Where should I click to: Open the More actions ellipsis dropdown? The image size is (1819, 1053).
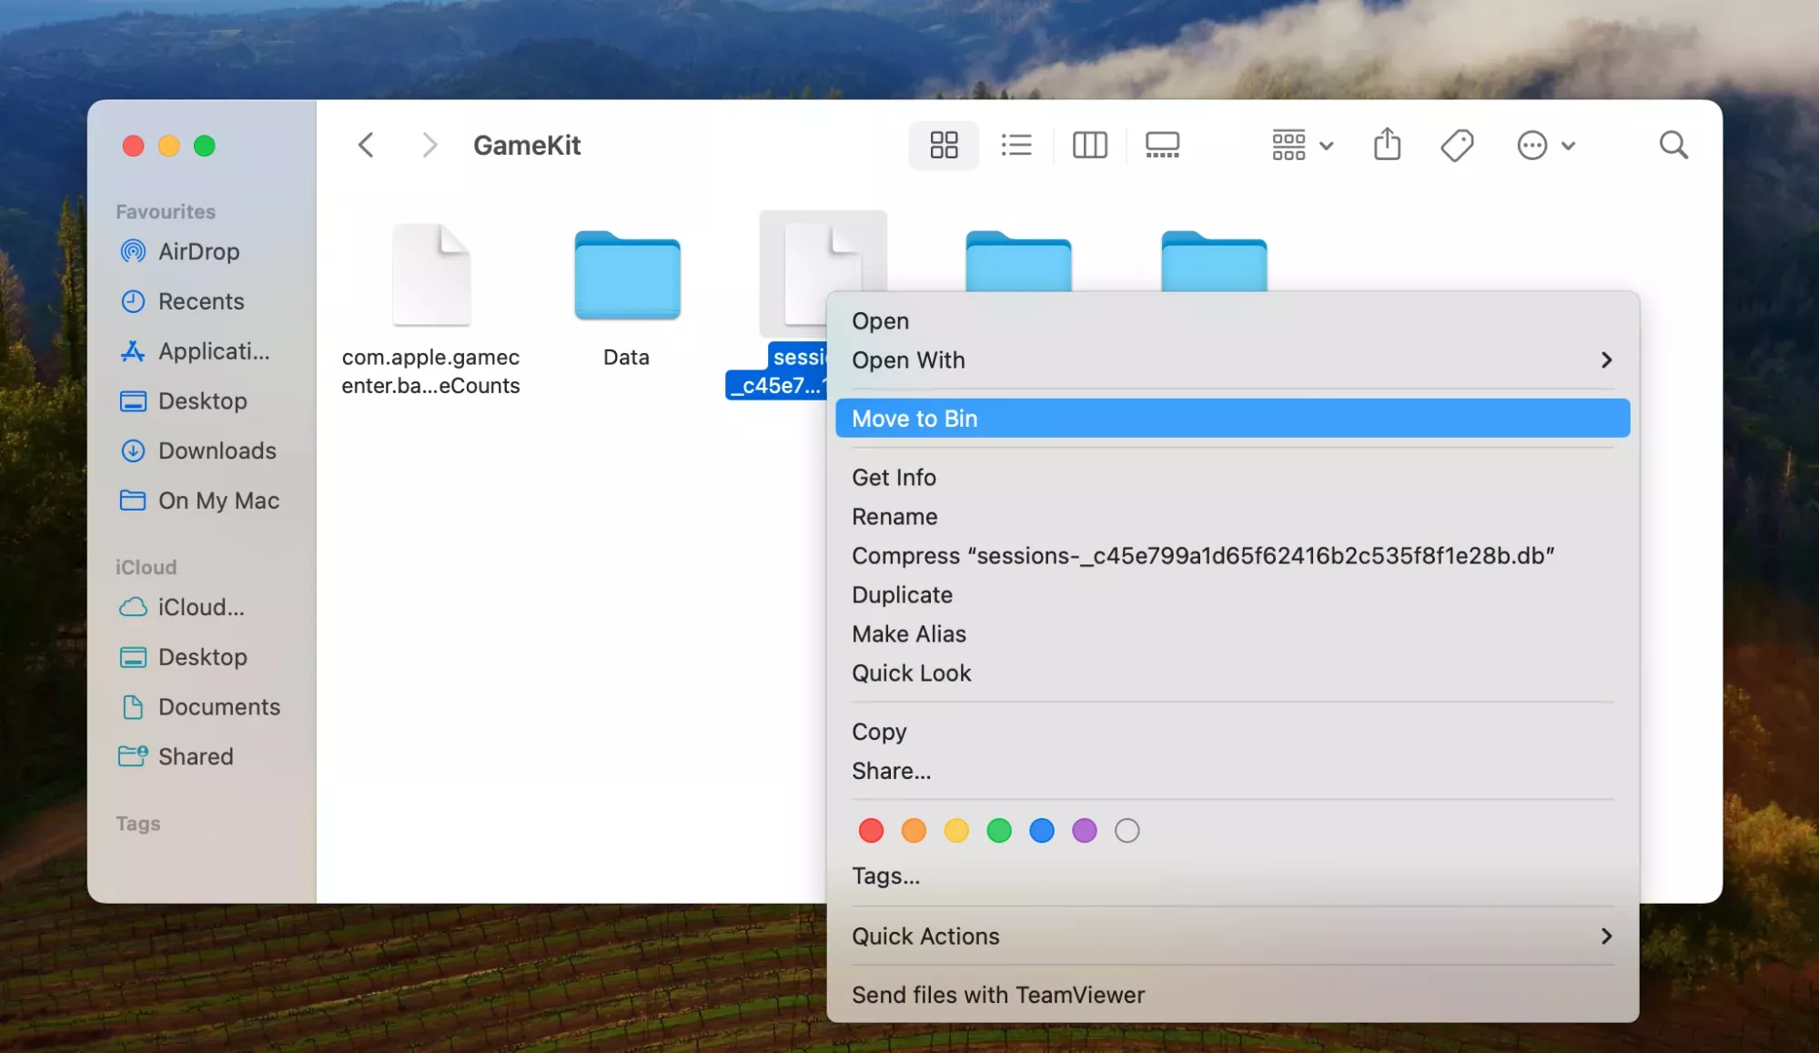(1545, 145)
